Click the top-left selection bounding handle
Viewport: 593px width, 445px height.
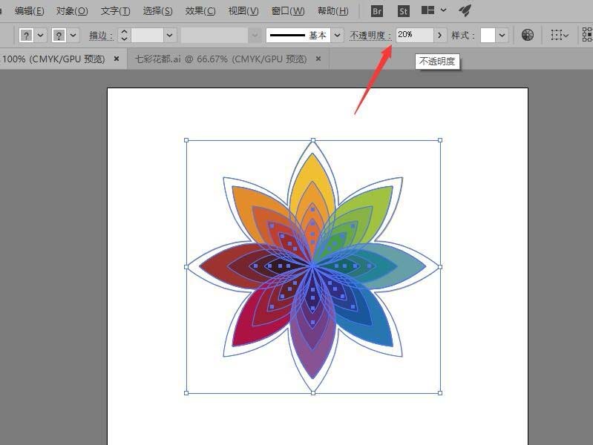(186, 140)
